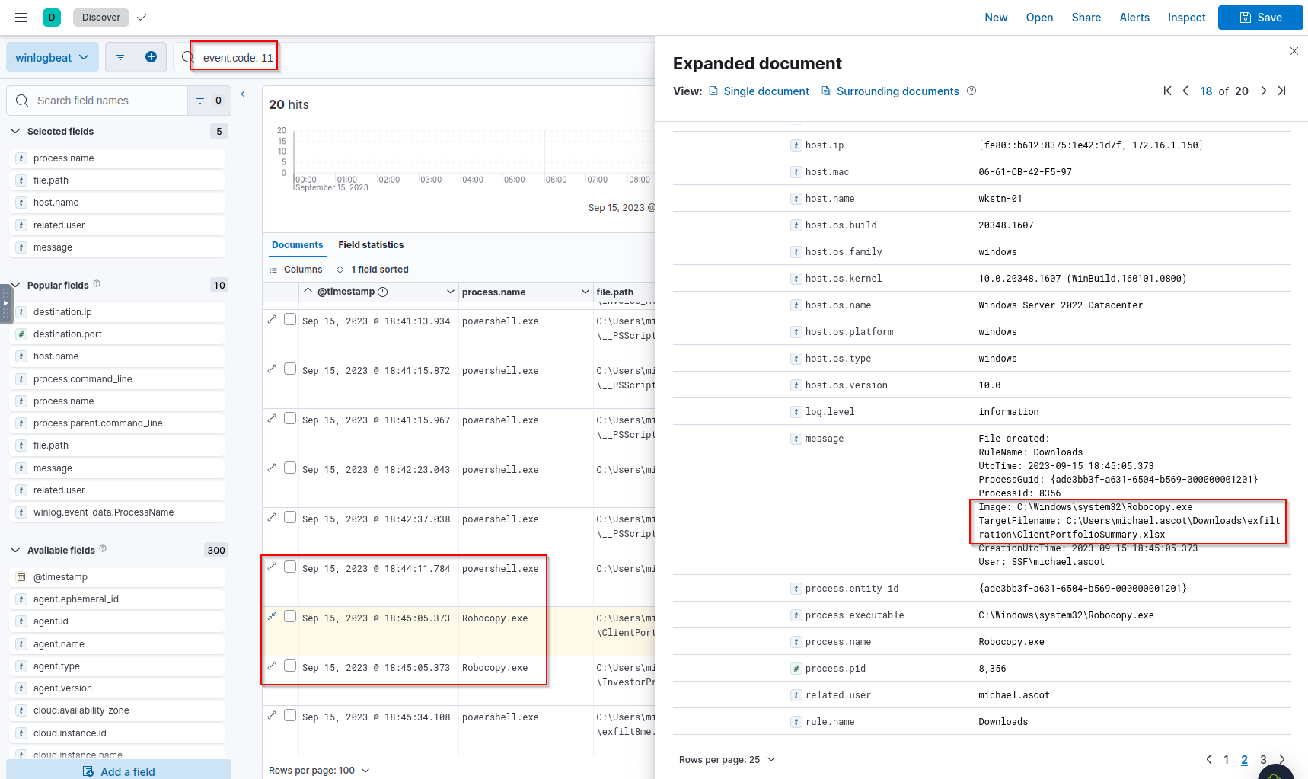The image size is (1308, 779).
Task: Collapse the field sidebar toggle icon
Action: point(247,94)
